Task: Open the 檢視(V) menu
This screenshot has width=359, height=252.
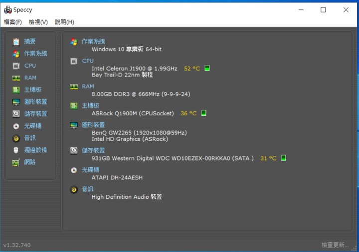Action: coord(38,22)
